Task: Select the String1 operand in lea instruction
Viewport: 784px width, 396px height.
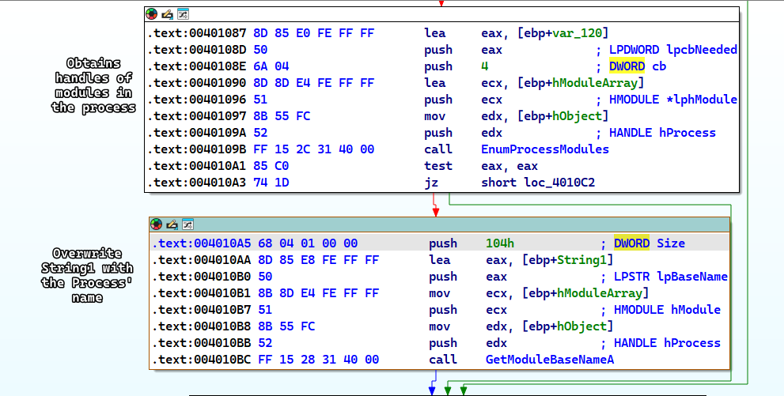Action: [585, 260]
